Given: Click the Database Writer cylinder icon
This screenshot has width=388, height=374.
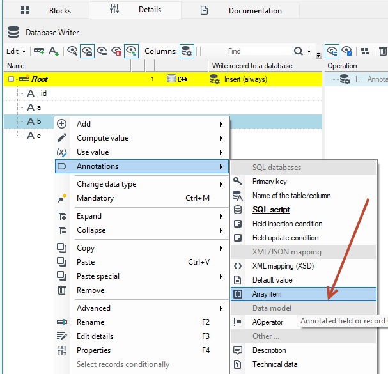Looking at the screenshot, I should coord(13,32).
